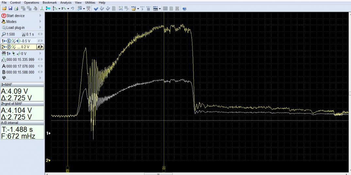351x175 pixels.
Task: Toggle the channel 1 circled number icon
Action: click(x=9, y=40)
